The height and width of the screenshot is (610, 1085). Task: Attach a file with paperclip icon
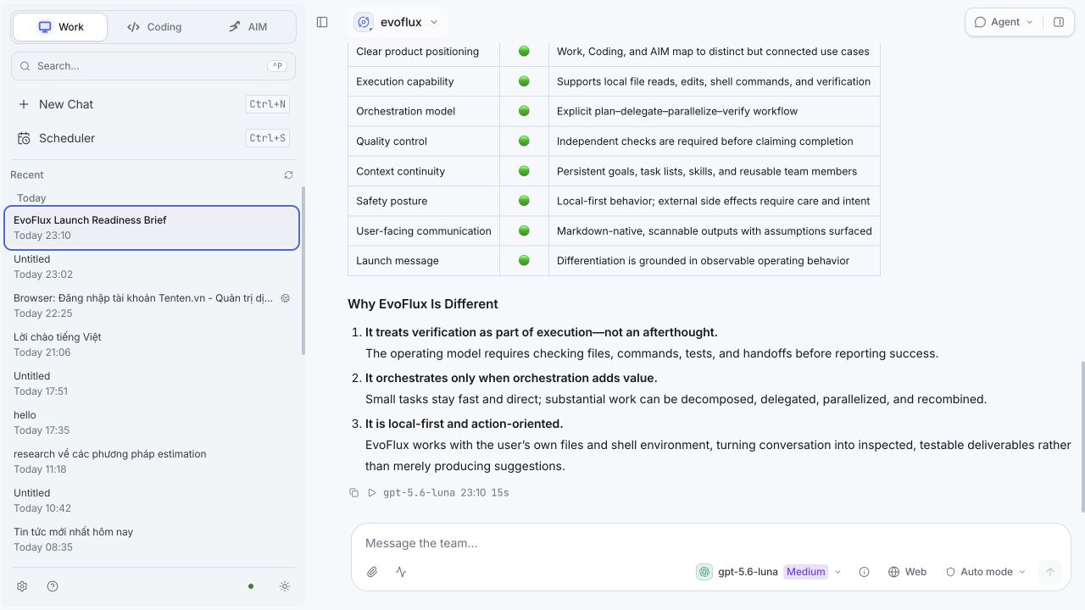[x=372, y=572]
